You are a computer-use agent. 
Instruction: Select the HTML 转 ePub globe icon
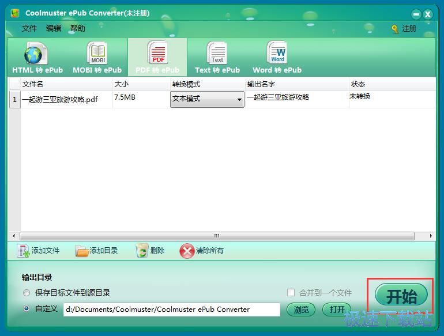pos(36,53)
